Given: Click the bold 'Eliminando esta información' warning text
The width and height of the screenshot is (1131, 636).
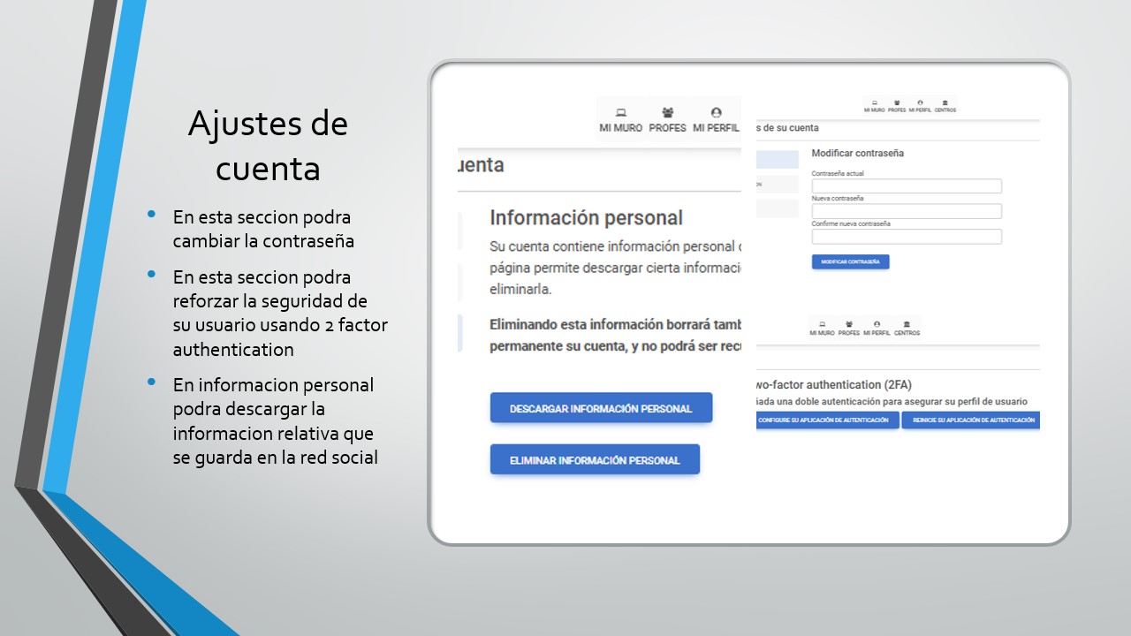Looking at the screenshot, I should (x=615, y=335).
